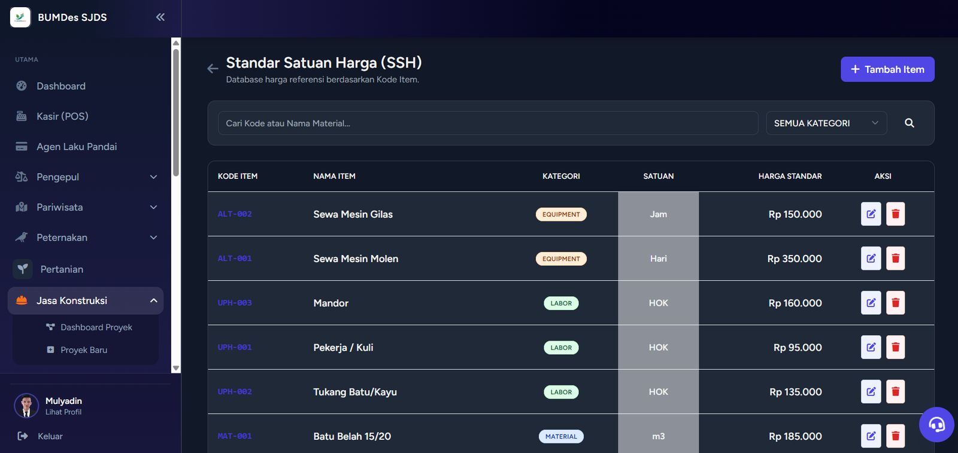Open the SEMUA KATEGORI dropdown
The image size is (958, 453).
(x=826, y=123)
